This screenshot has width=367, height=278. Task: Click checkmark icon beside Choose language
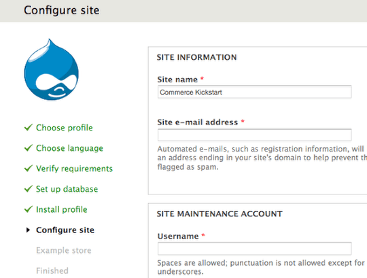click(29, 148)
